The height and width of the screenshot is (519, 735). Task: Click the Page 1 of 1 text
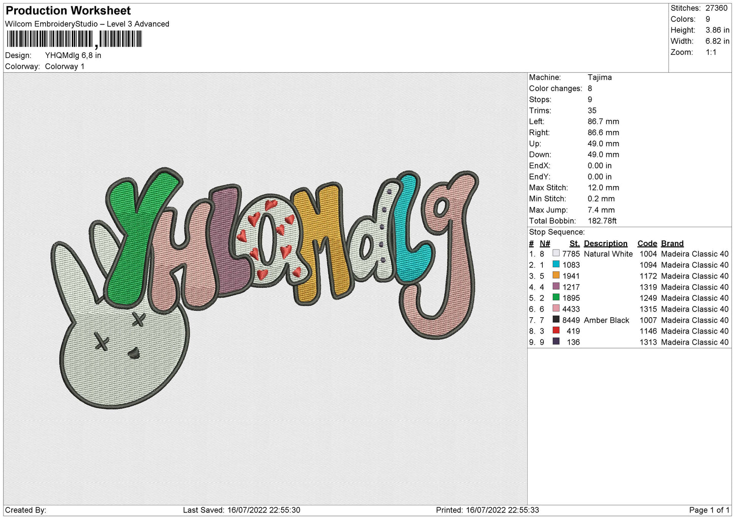tap(709, 510)
